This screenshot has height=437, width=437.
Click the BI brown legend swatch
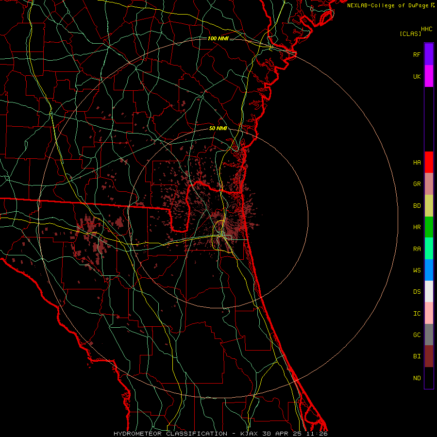tap(429, 356)
